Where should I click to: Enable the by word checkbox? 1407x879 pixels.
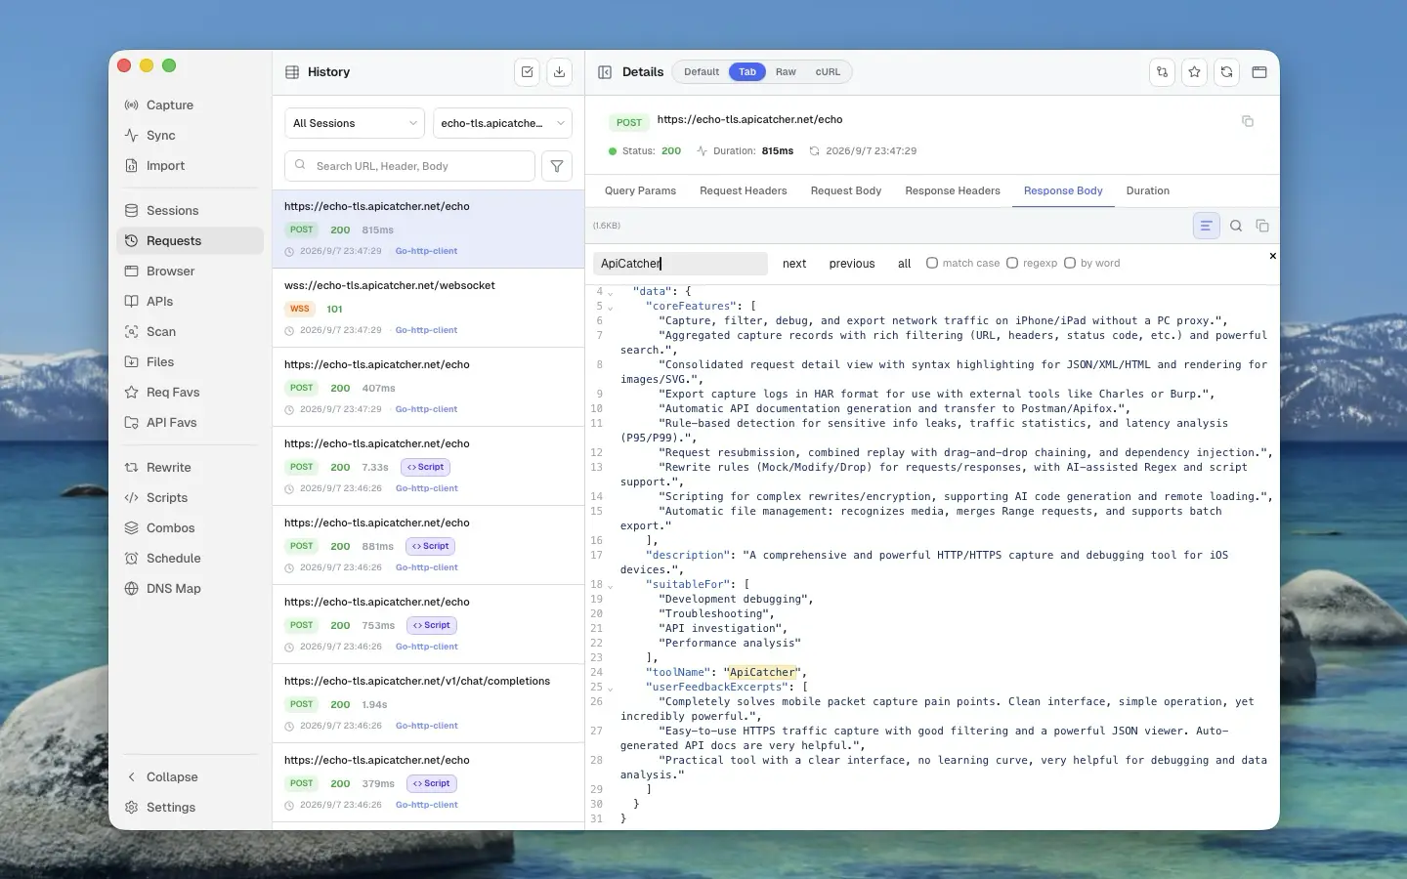coord(1070,263)
